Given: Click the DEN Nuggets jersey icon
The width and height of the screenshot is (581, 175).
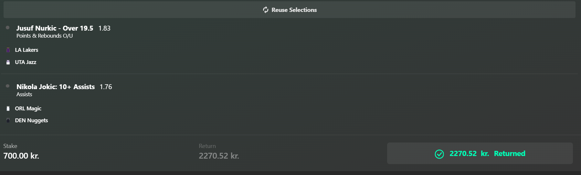Looking at the screenshot, I should [x=8, y=120].
